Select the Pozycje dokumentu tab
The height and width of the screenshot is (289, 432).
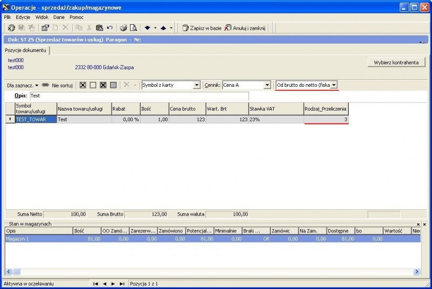click(25, 50)
